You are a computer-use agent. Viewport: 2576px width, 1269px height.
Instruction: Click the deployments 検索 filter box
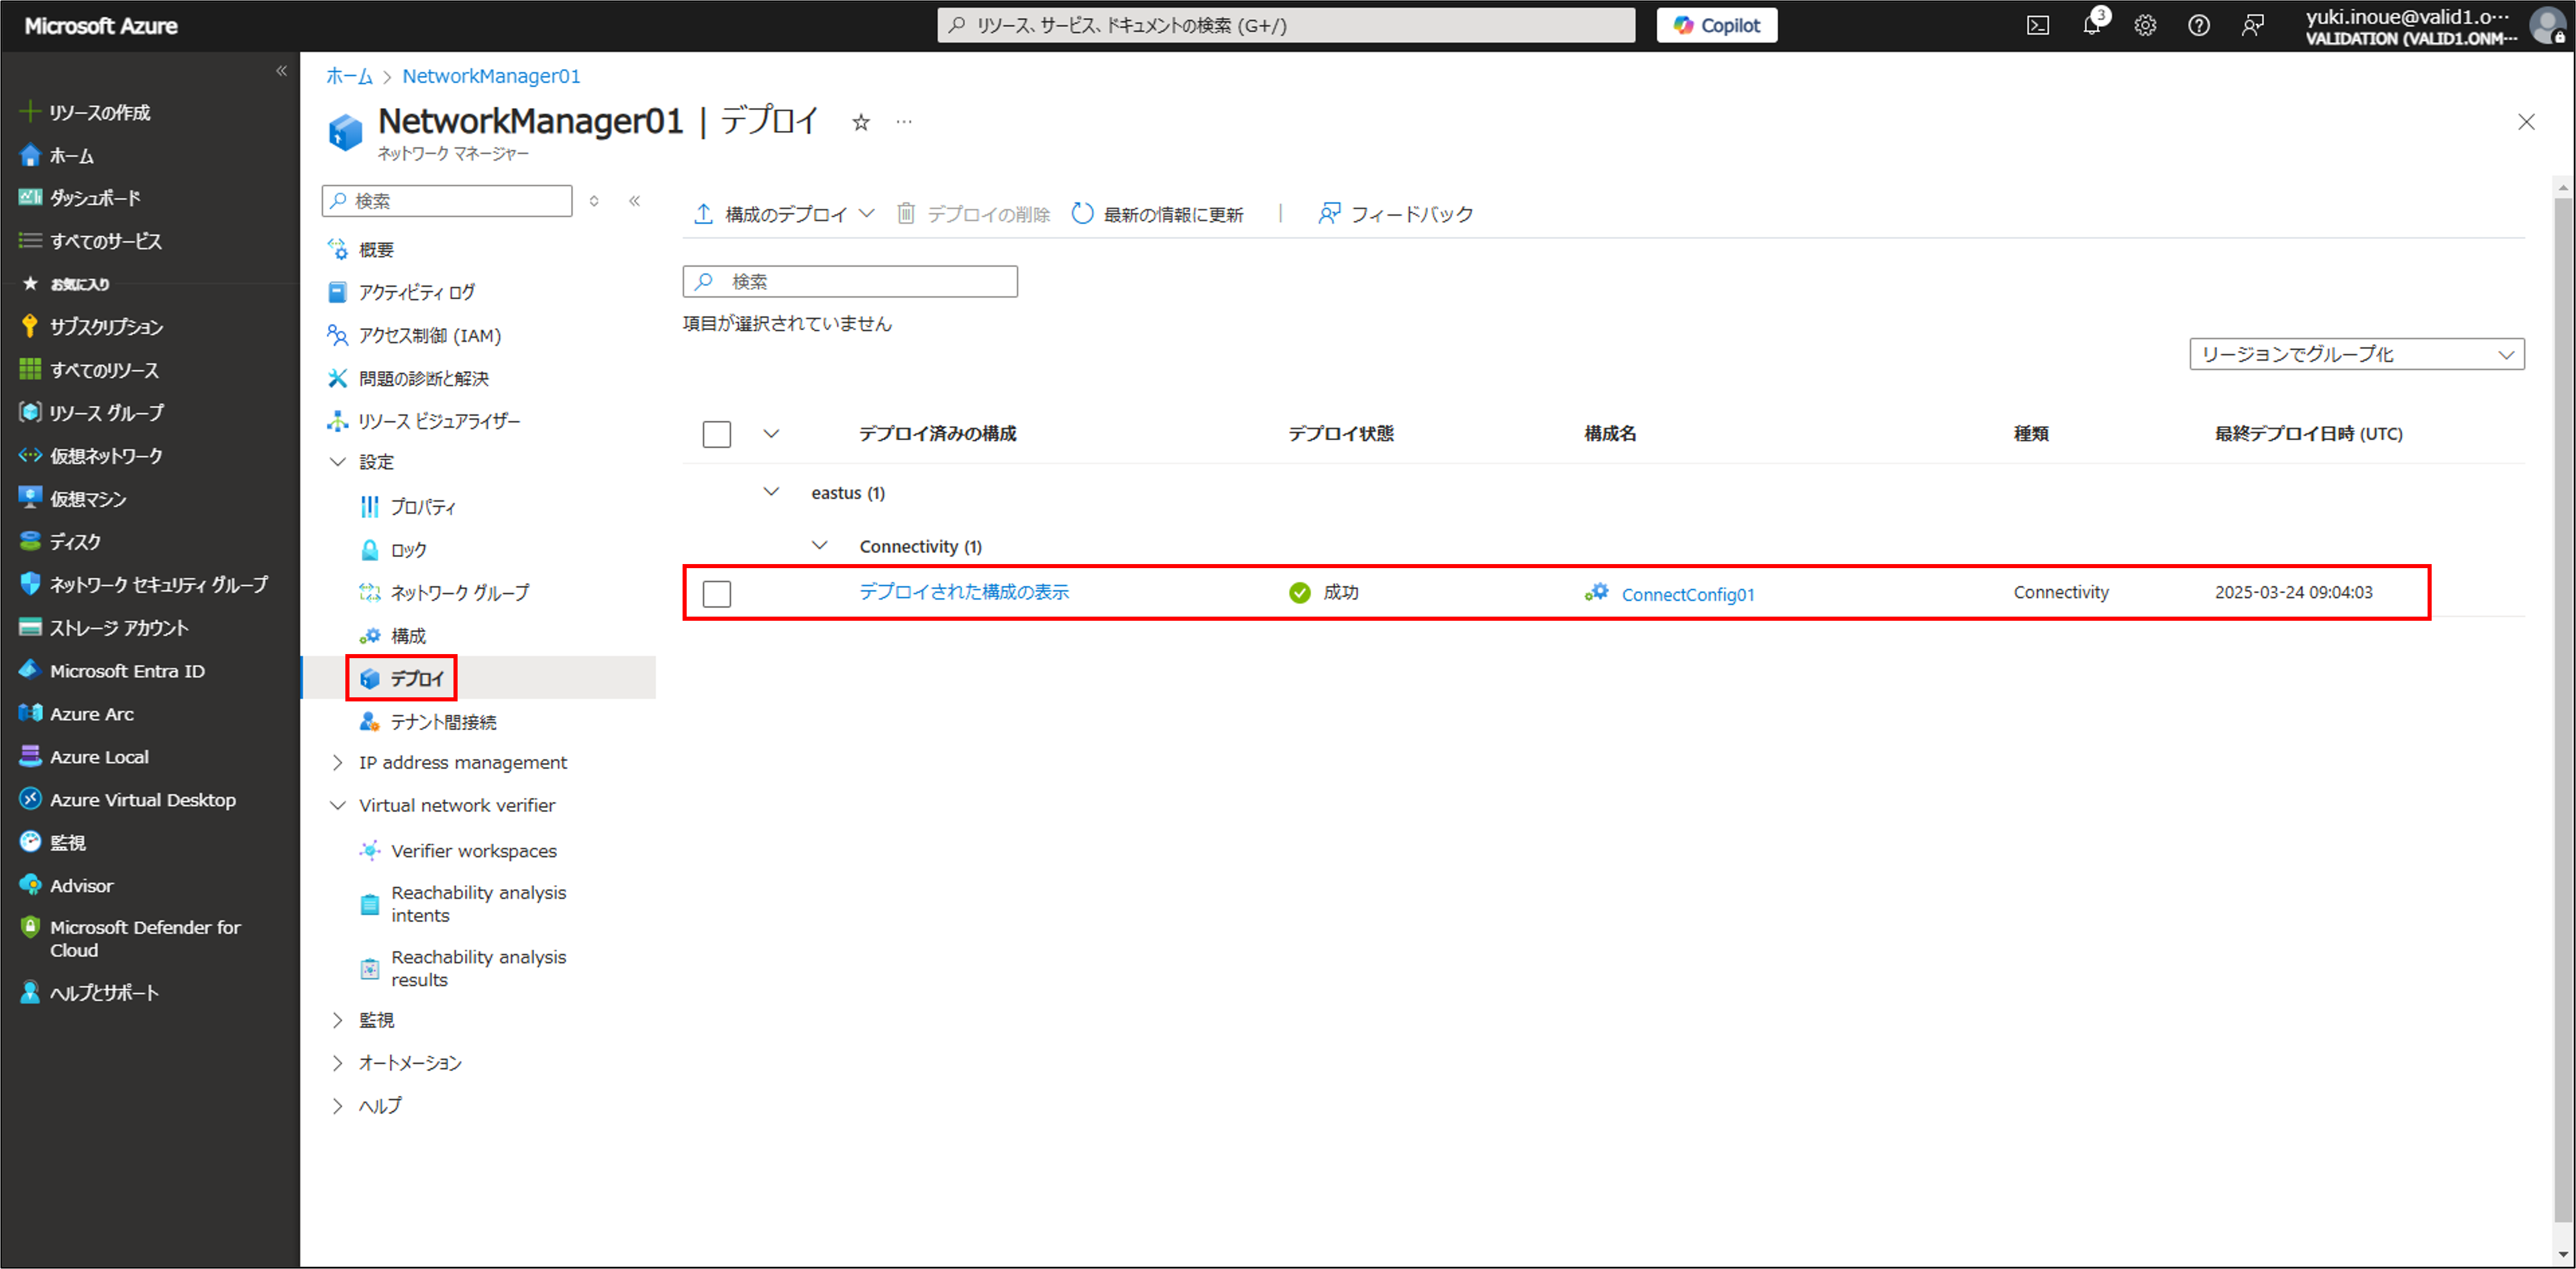850,282
